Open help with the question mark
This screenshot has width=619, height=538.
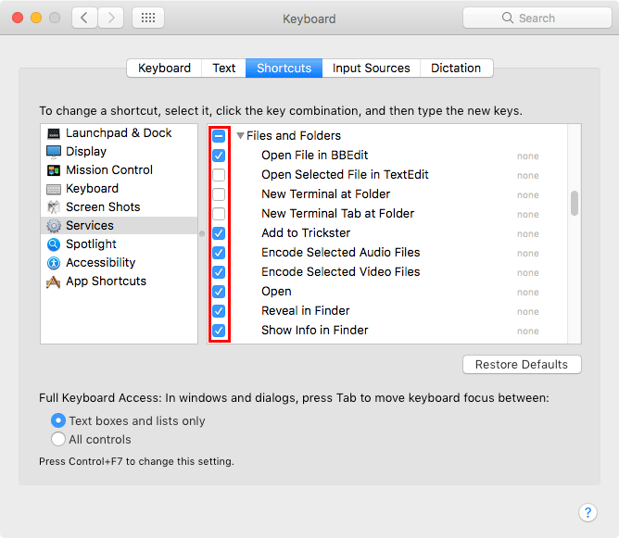point(587,512)
